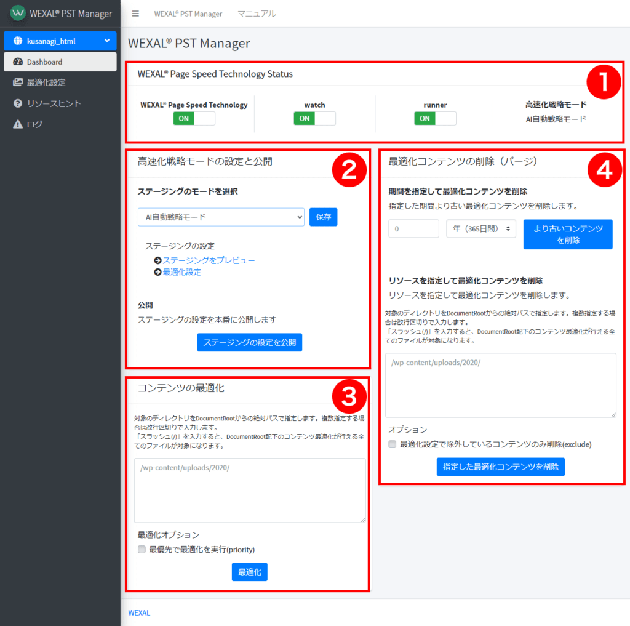The image size is (630, 626).
Task: Click the globe icon beside kusanagi_html
Action: coord(18,41)
